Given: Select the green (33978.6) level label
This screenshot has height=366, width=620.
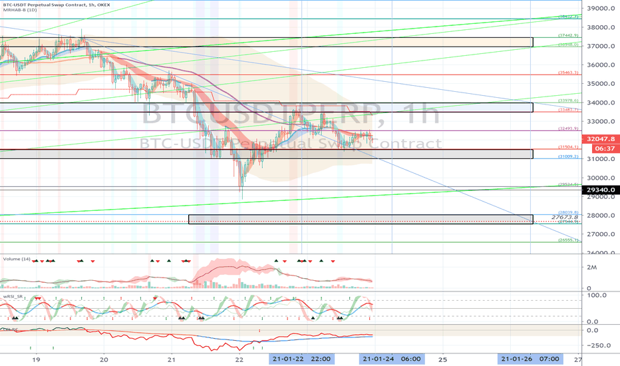Looking at the screenshot, I should (568, 100).
